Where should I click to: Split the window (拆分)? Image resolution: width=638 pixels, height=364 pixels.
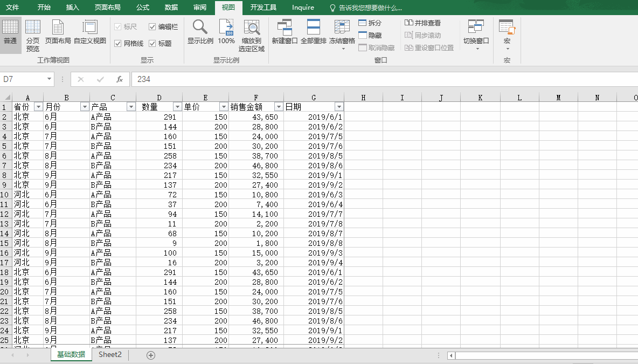pos(370,23)
